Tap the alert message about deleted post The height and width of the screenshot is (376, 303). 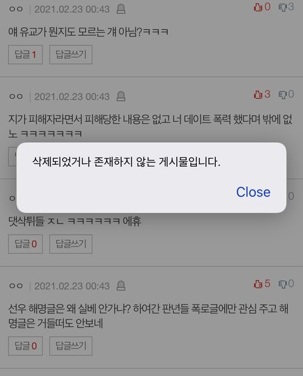[126, 162]
